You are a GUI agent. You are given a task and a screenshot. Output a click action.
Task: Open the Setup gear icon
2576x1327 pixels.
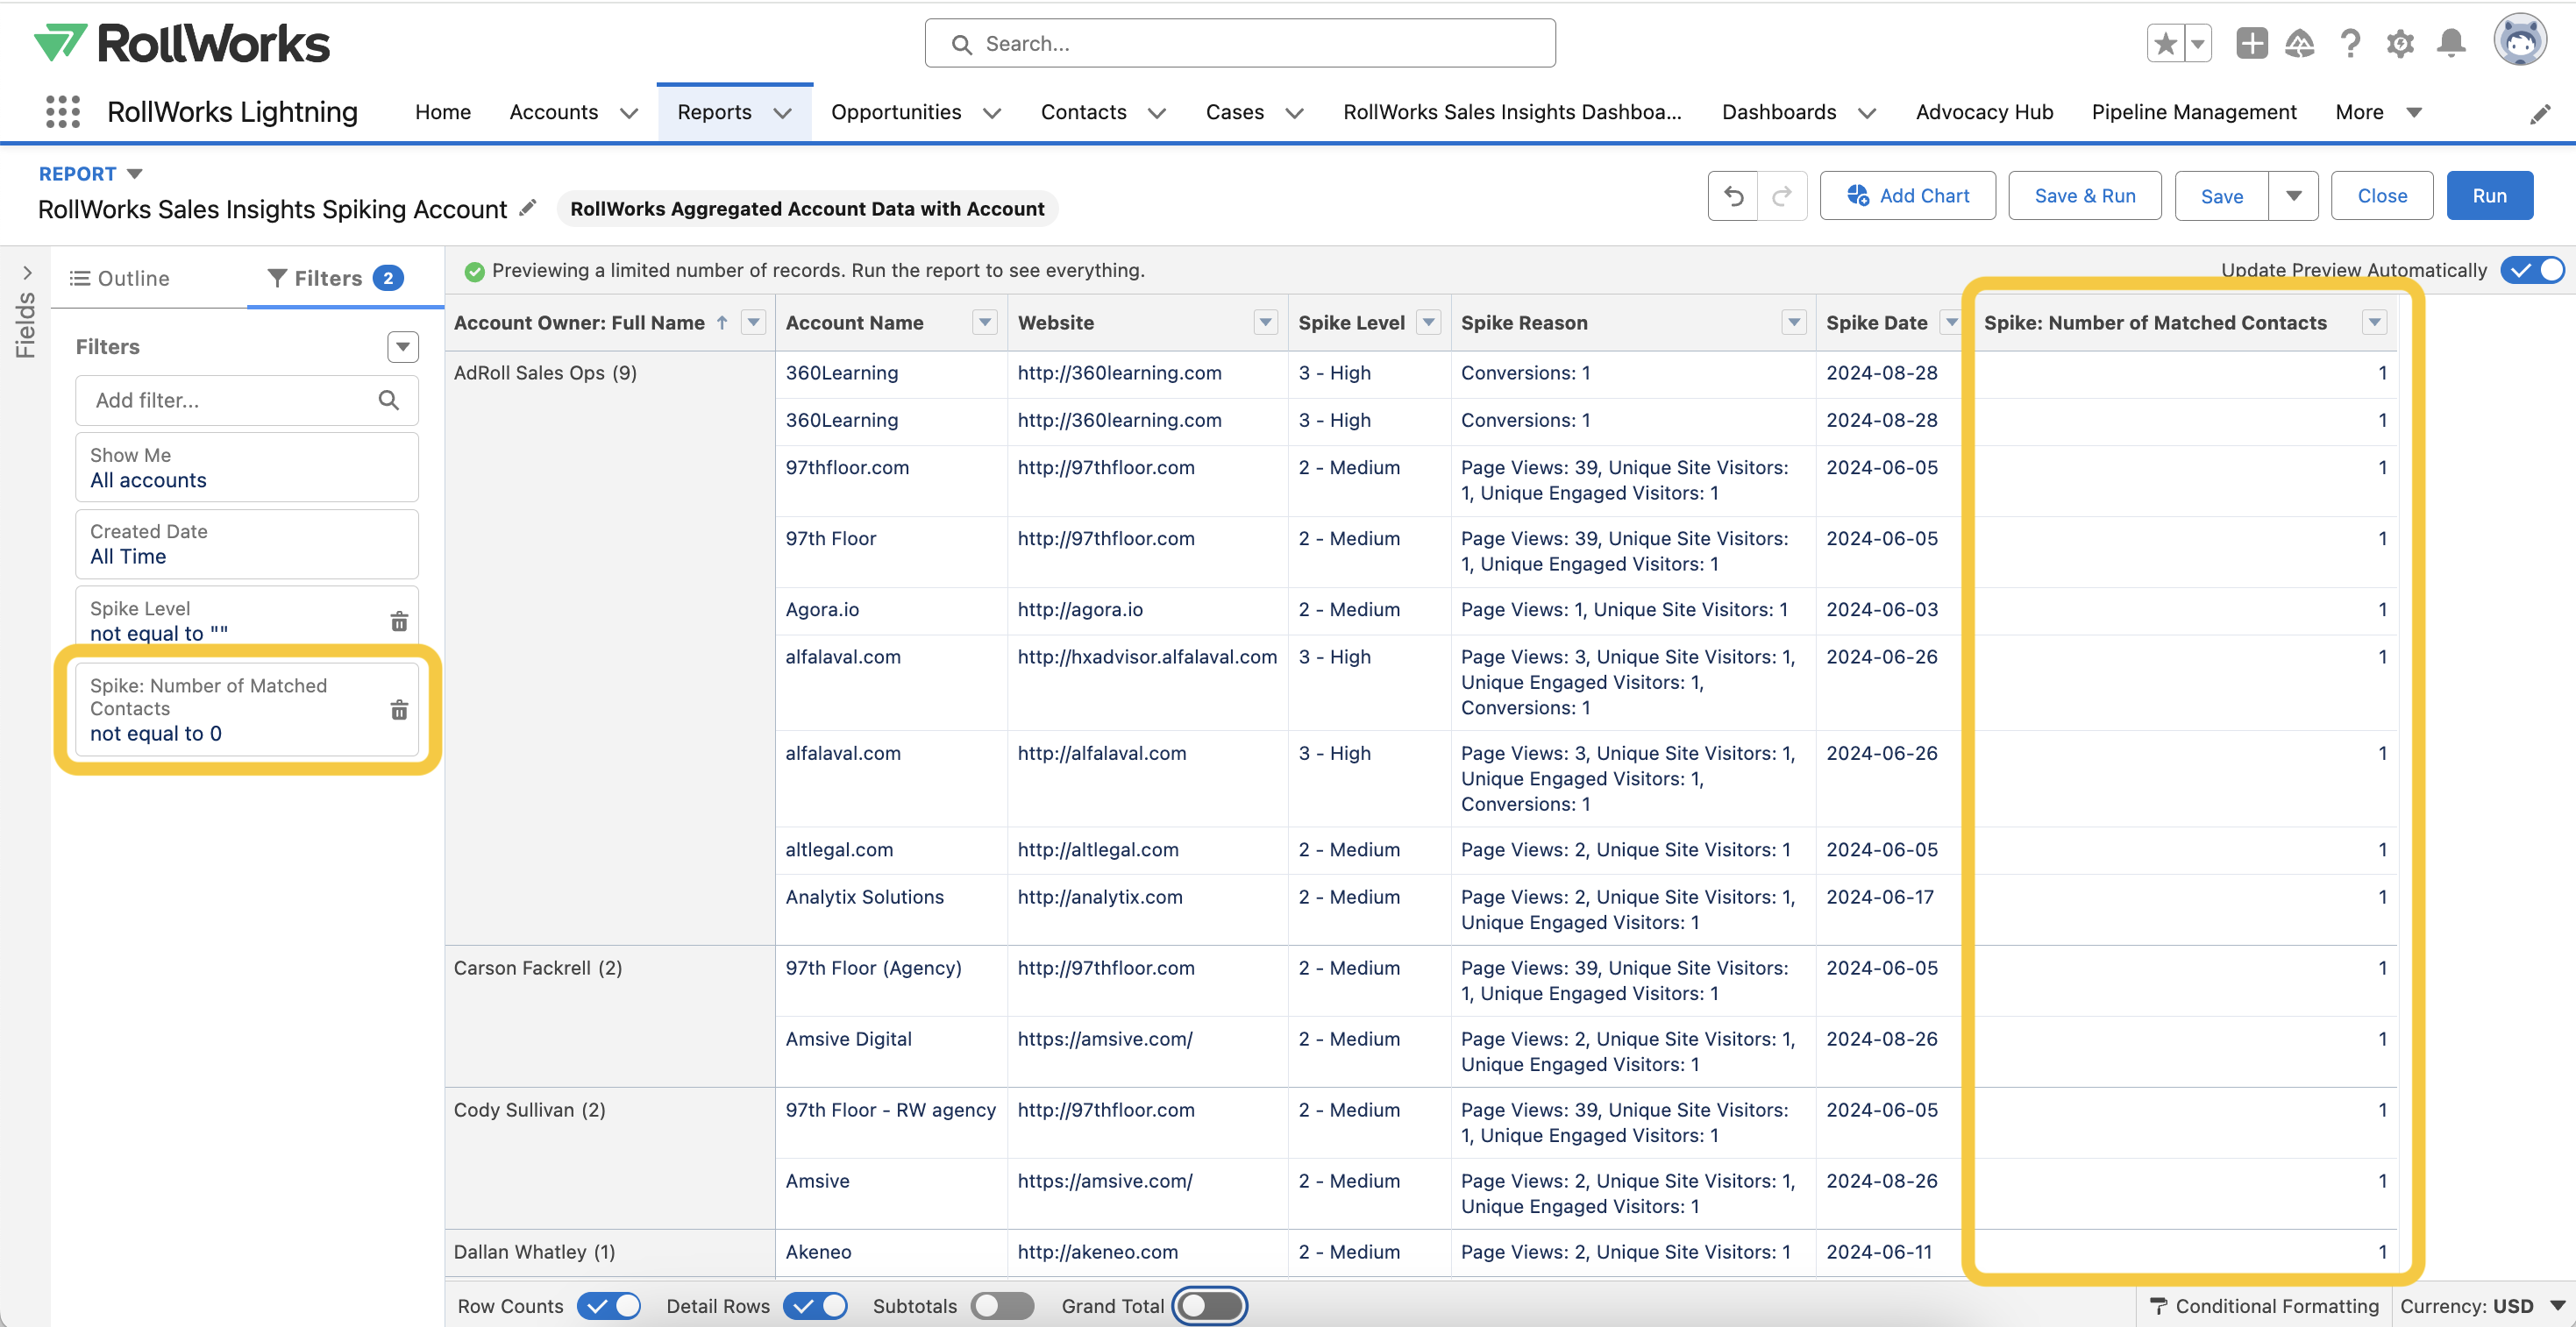tap(2400, 43)
